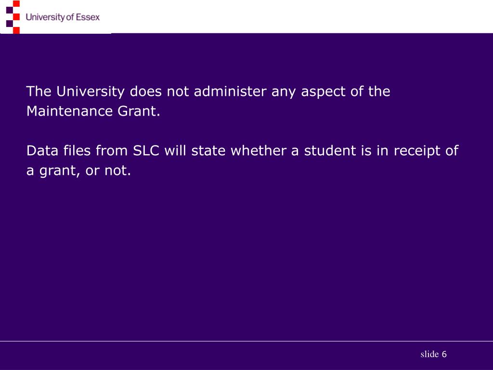Click the middle red square in logo

tap(16, 17)
